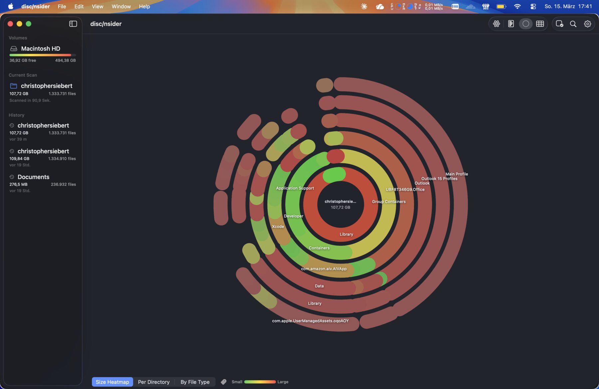Select the Data ring segment
The image size is (599, 389).
319,286
